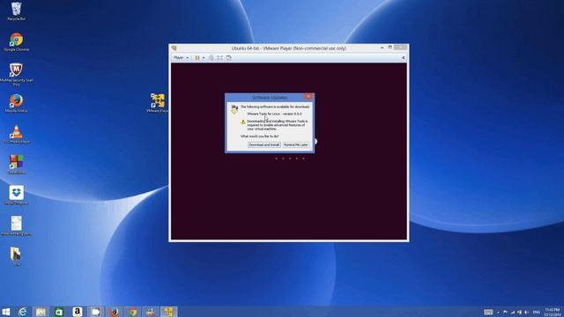Close the Software Updates dialog

tap(308, 97)
